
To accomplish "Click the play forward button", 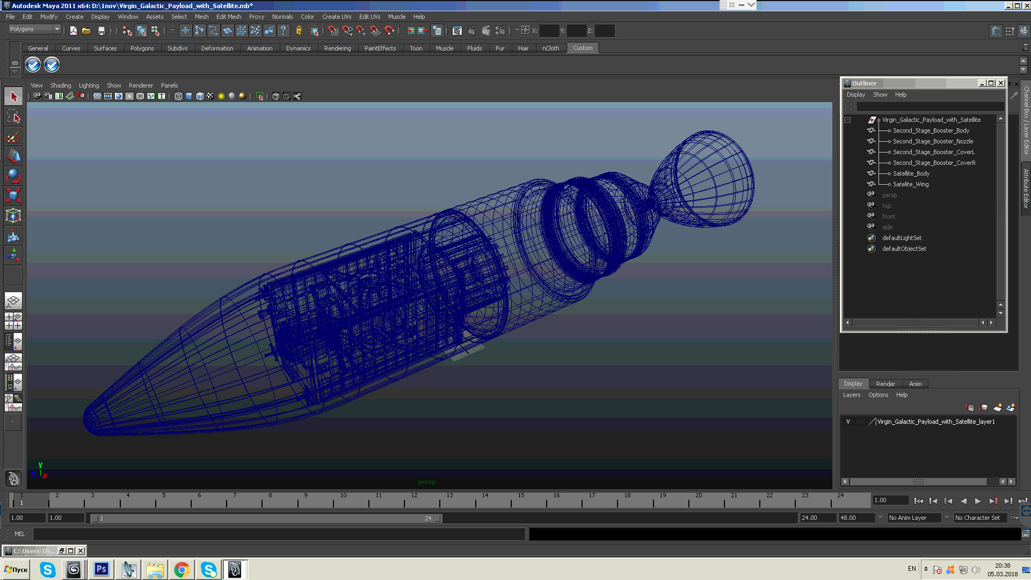I will [978, 501].
